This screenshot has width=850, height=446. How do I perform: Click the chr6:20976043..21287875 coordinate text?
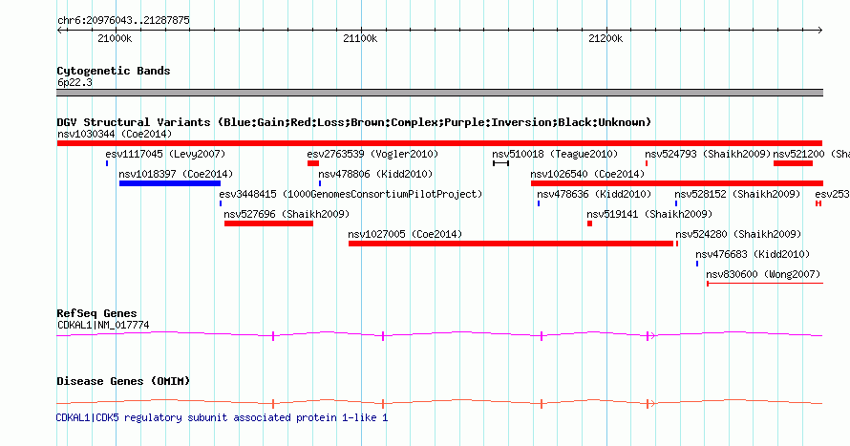(x=123, y=20)
